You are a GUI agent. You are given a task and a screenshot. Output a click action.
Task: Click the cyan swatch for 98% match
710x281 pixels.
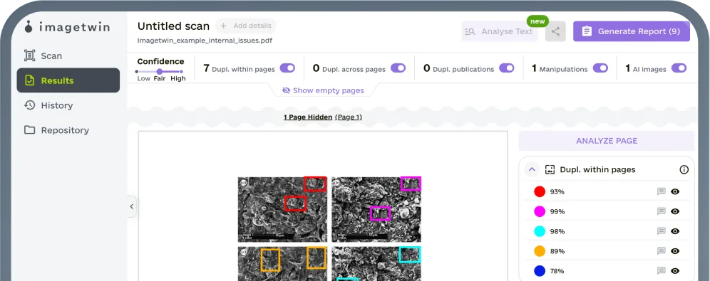coord(540,231)
